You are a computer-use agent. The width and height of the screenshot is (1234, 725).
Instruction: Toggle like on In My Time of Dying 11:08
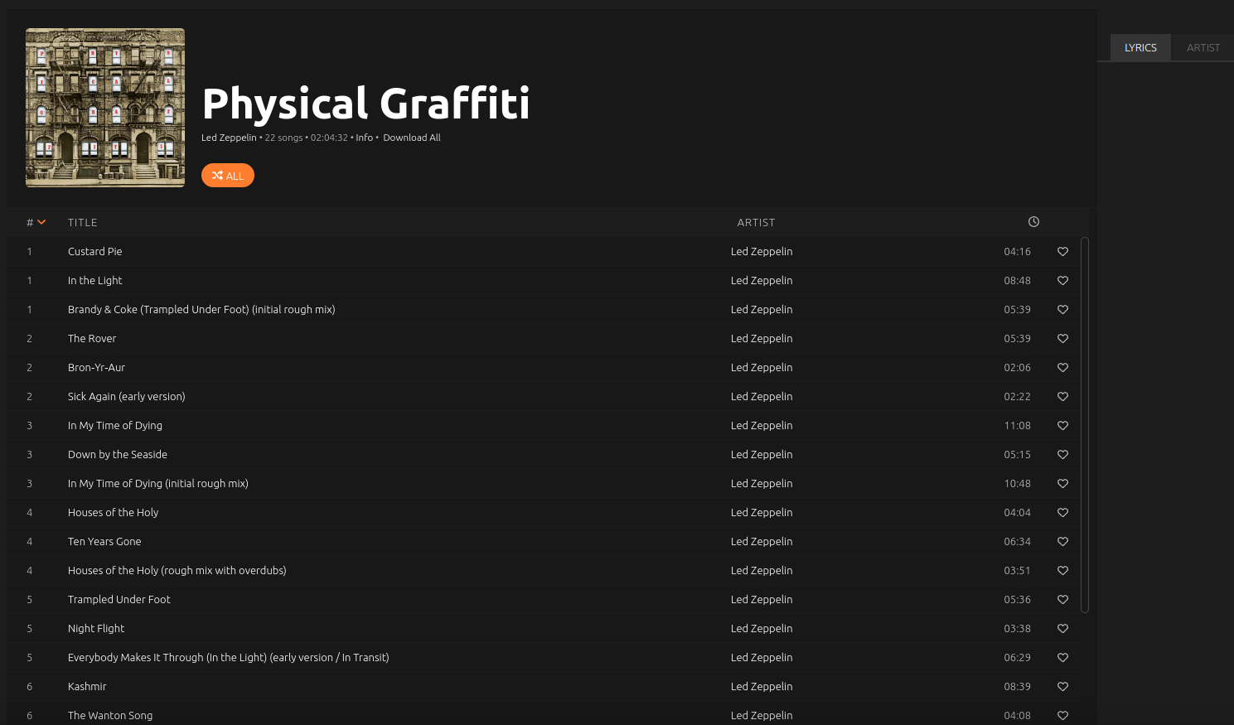click(x=1062, y=426)
